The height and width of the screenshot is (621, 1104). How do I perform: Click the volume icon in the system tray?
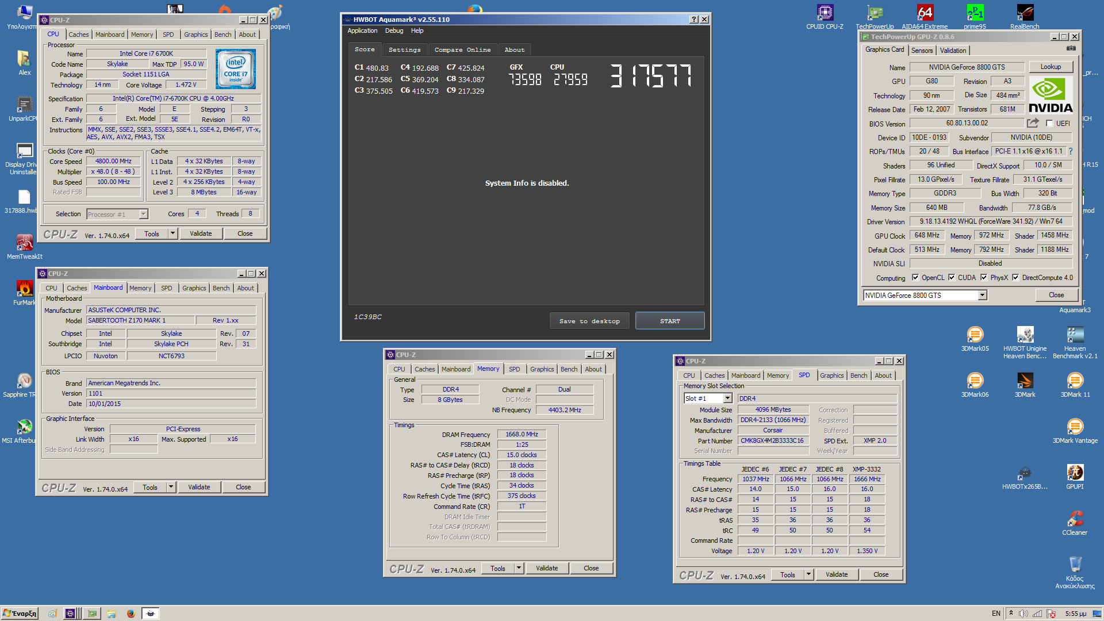click(x=1023, y=614)
